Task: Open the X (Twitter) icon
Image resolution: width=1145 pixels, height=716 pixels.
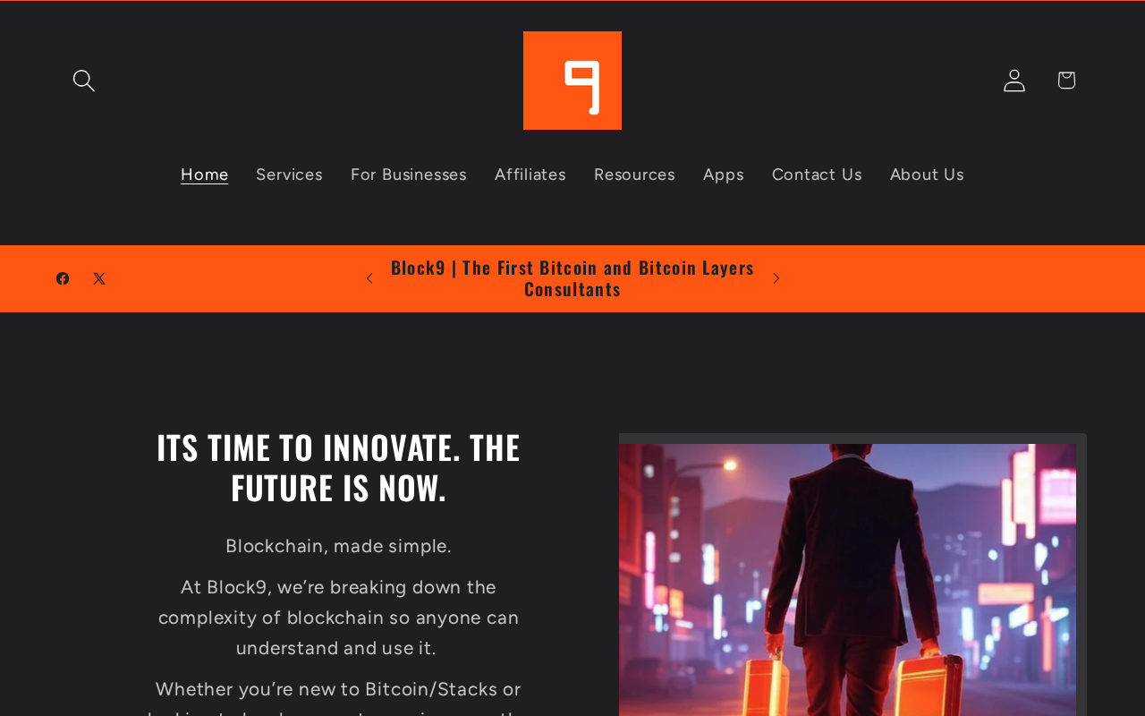Action: 99,278
